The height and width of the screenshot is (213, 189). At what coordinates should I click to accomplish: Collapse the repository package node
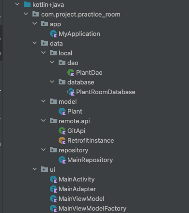[x=44, y=150]
